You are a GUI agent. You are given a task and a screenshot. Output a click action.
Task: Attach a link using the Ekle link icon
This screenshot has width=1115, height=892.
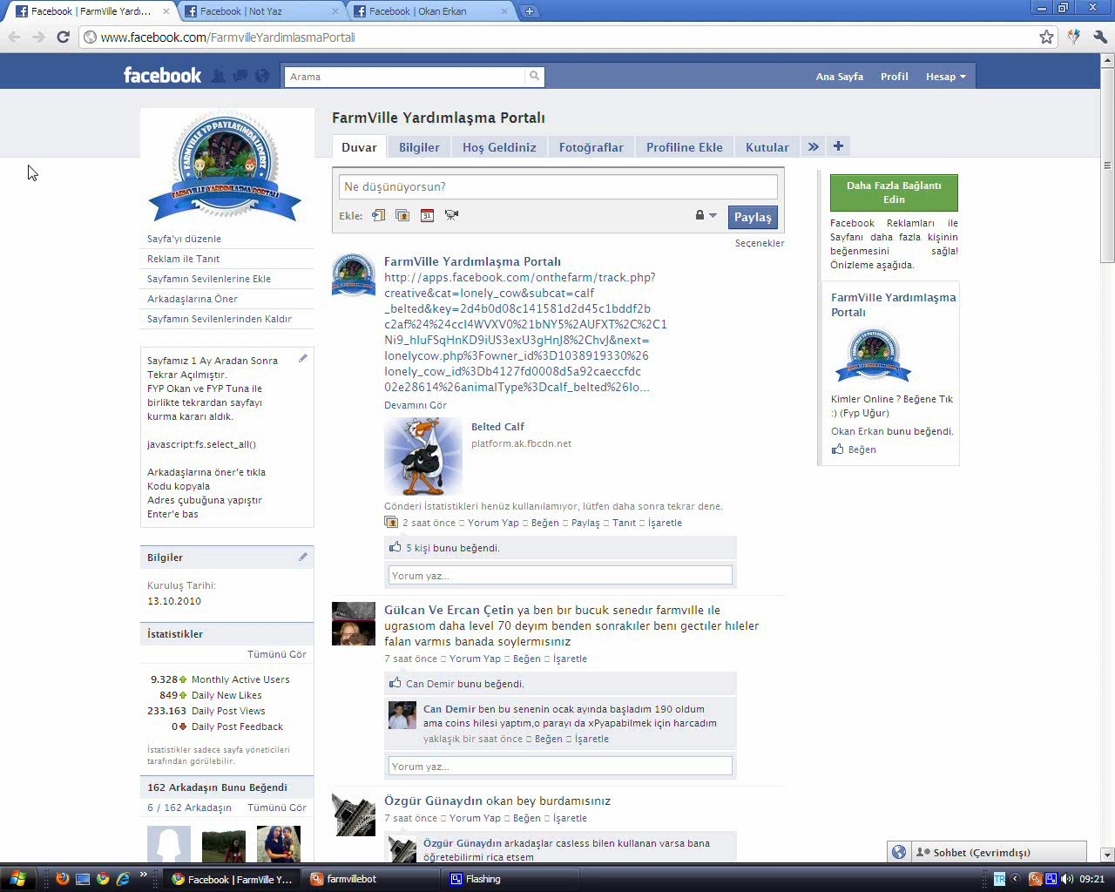click(x=378, y=215)
